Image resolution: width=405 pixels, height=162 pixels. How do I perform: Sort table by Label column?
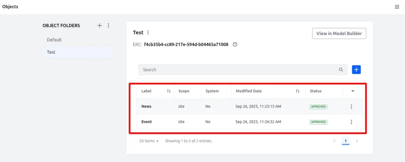point(169,91)
